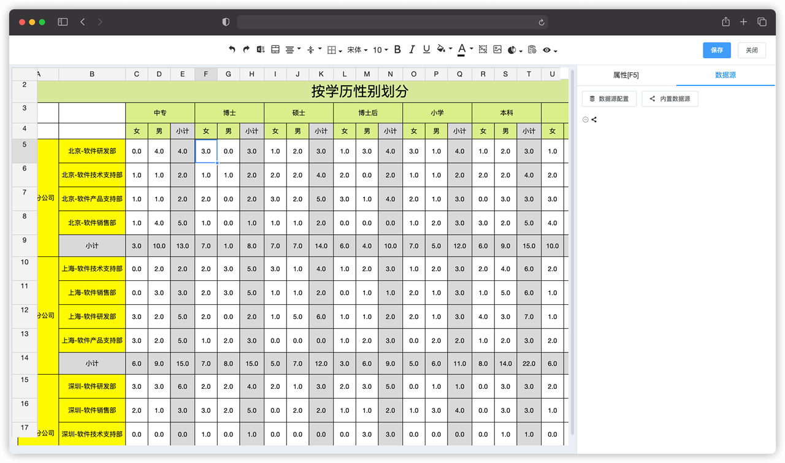The height and width of the screenshot is (463, 785).
Task: Click the table layout icon
Action: click(275, 50)
